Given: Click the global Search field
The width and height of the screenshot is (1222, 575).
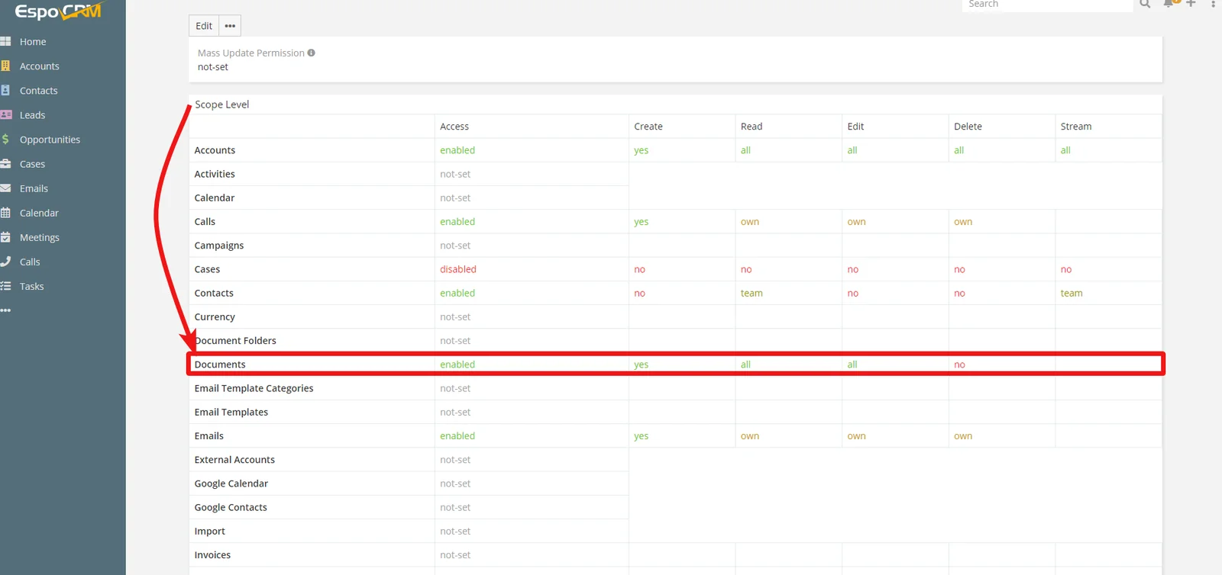Looking at the screenshot, I should (1046, 5).
